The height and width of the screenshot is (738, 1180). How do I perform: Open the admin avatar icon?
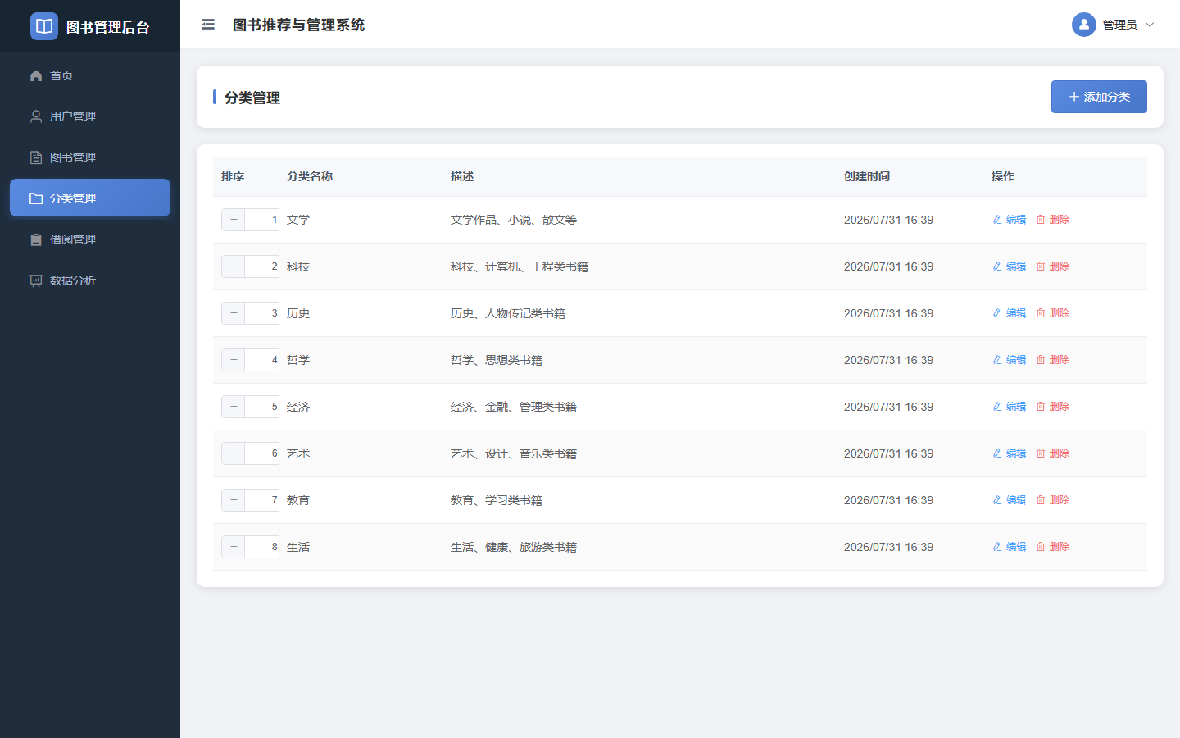tap(1083, 25)
